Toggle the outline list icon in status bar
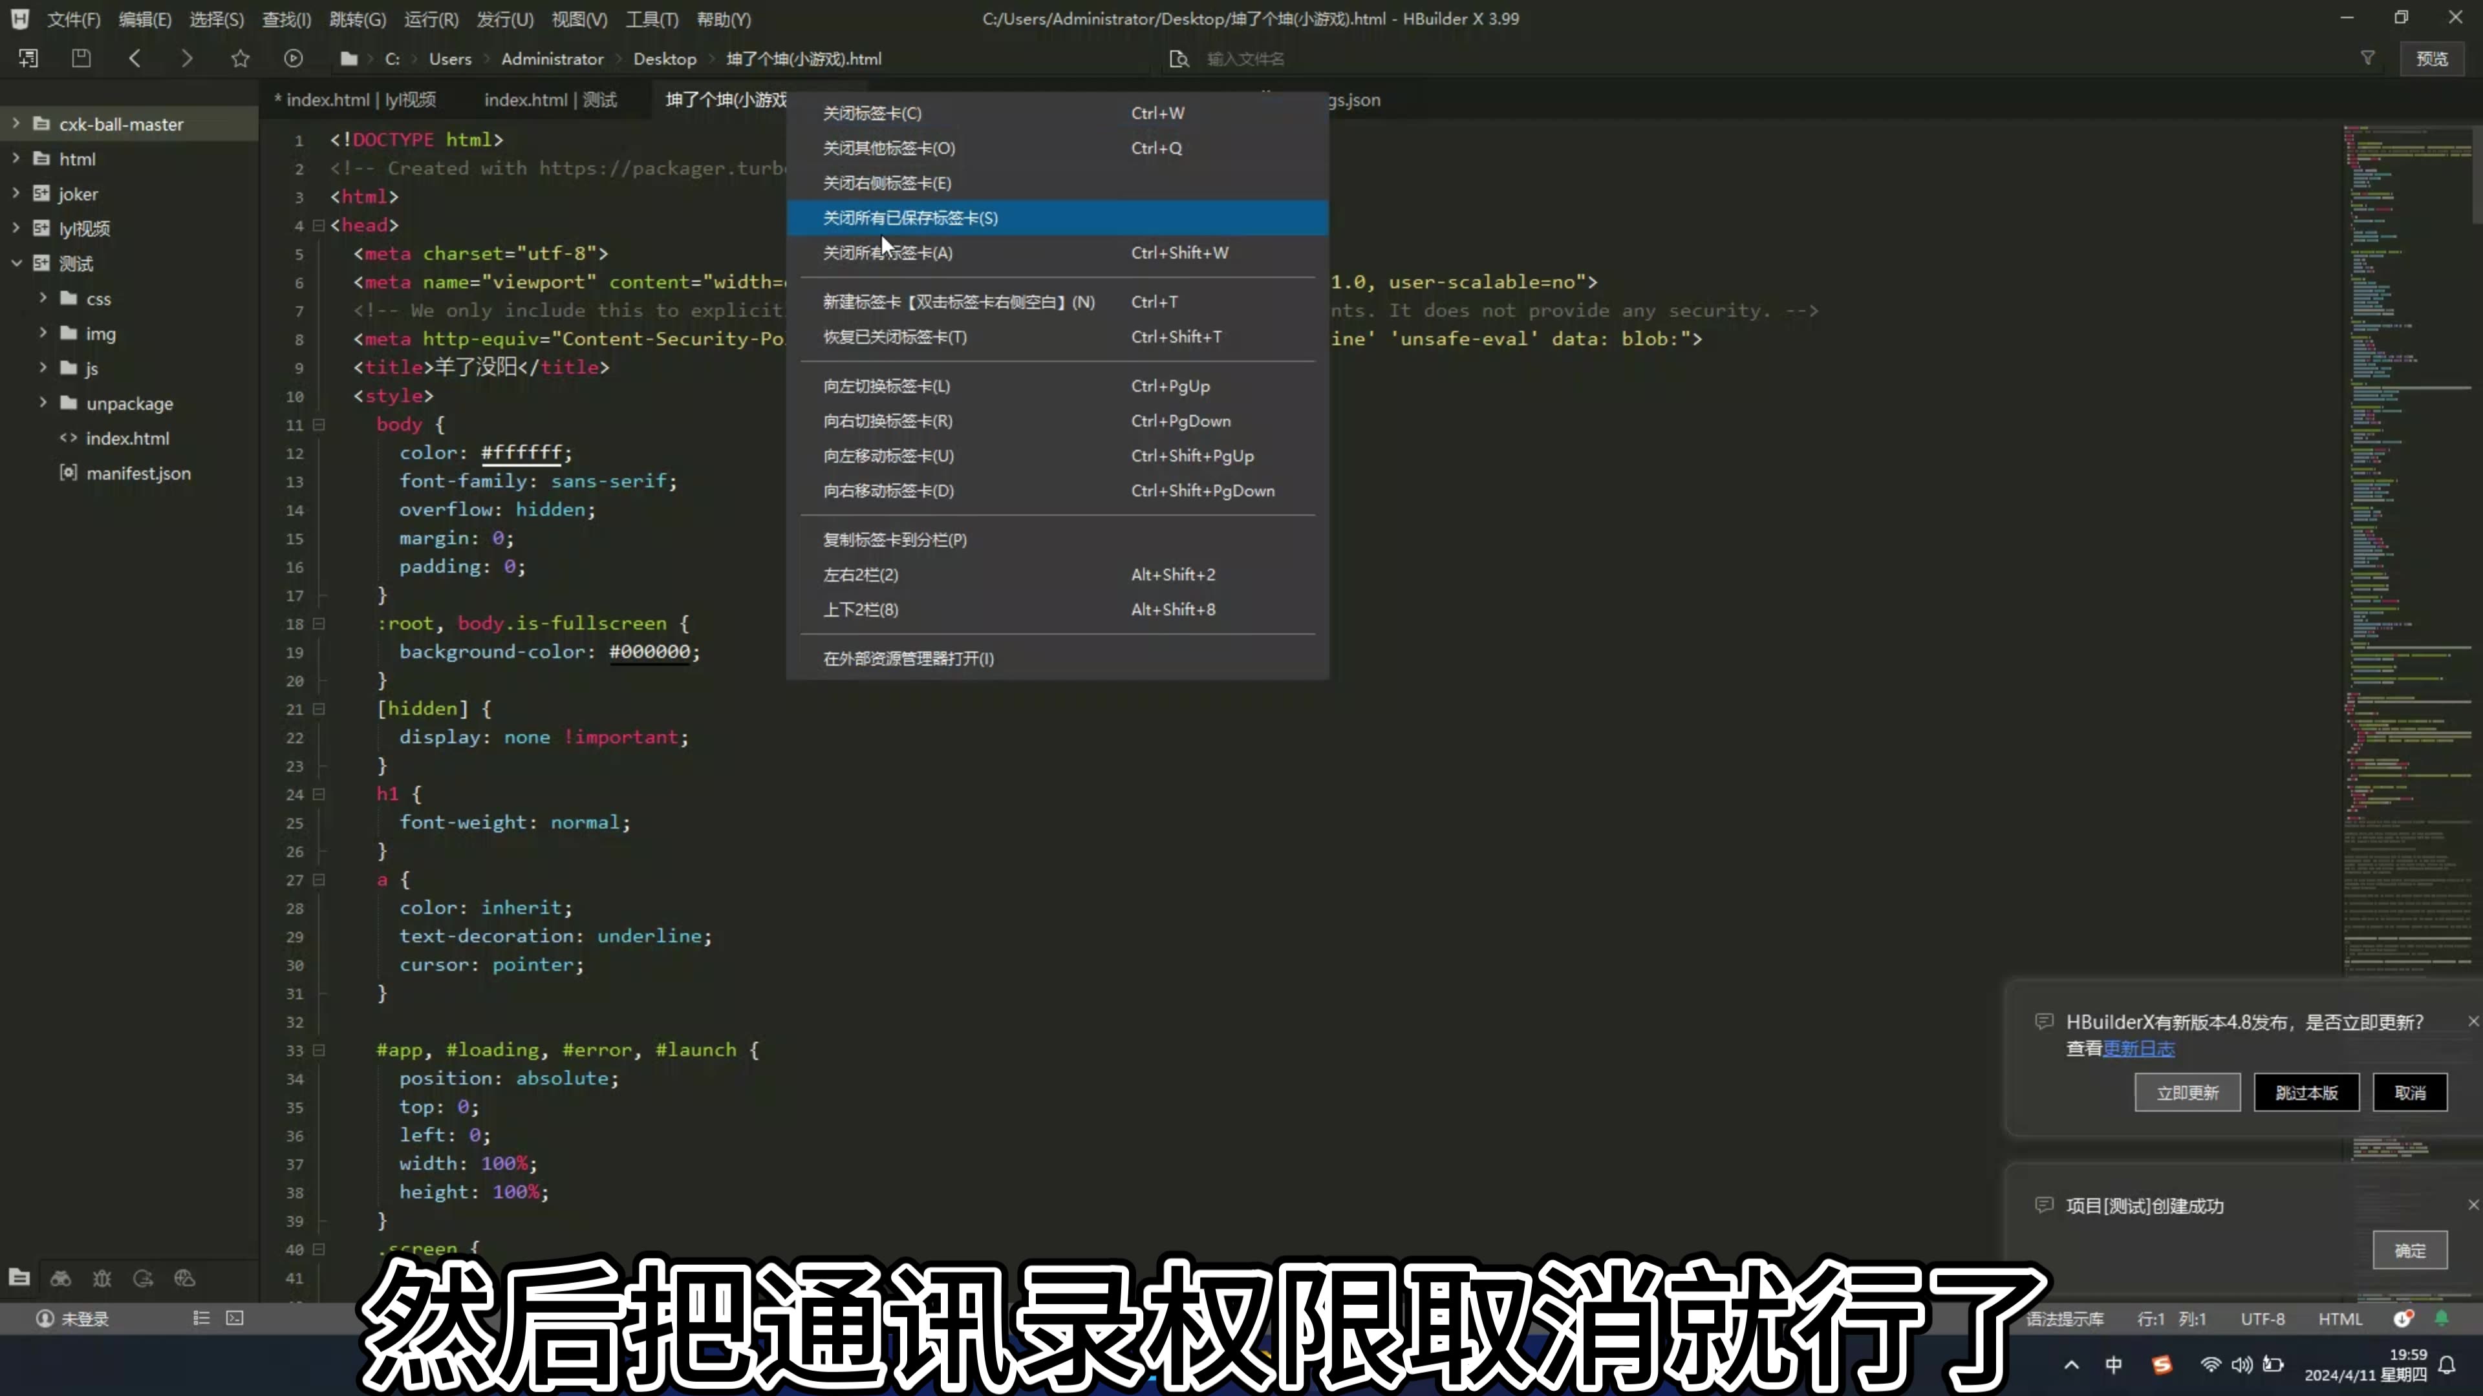Viewport: 2483px width, 1396px height. [202, 1318]
